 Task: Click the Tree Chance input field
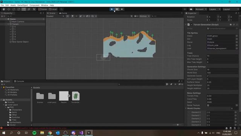click(x=222, y=56)
